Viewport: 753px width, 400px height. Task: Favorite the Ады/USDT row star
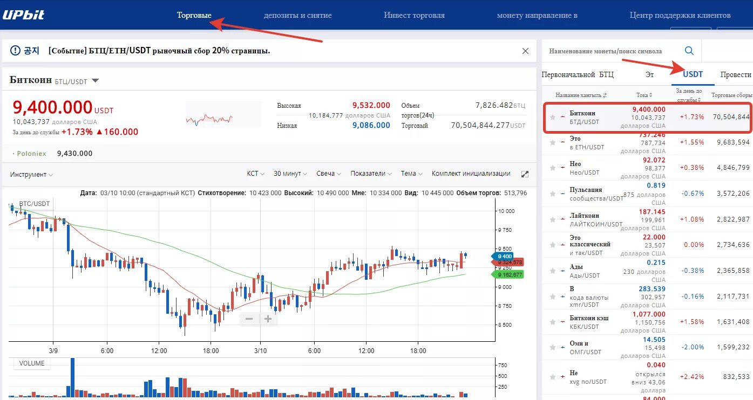[x=553, y=271]
